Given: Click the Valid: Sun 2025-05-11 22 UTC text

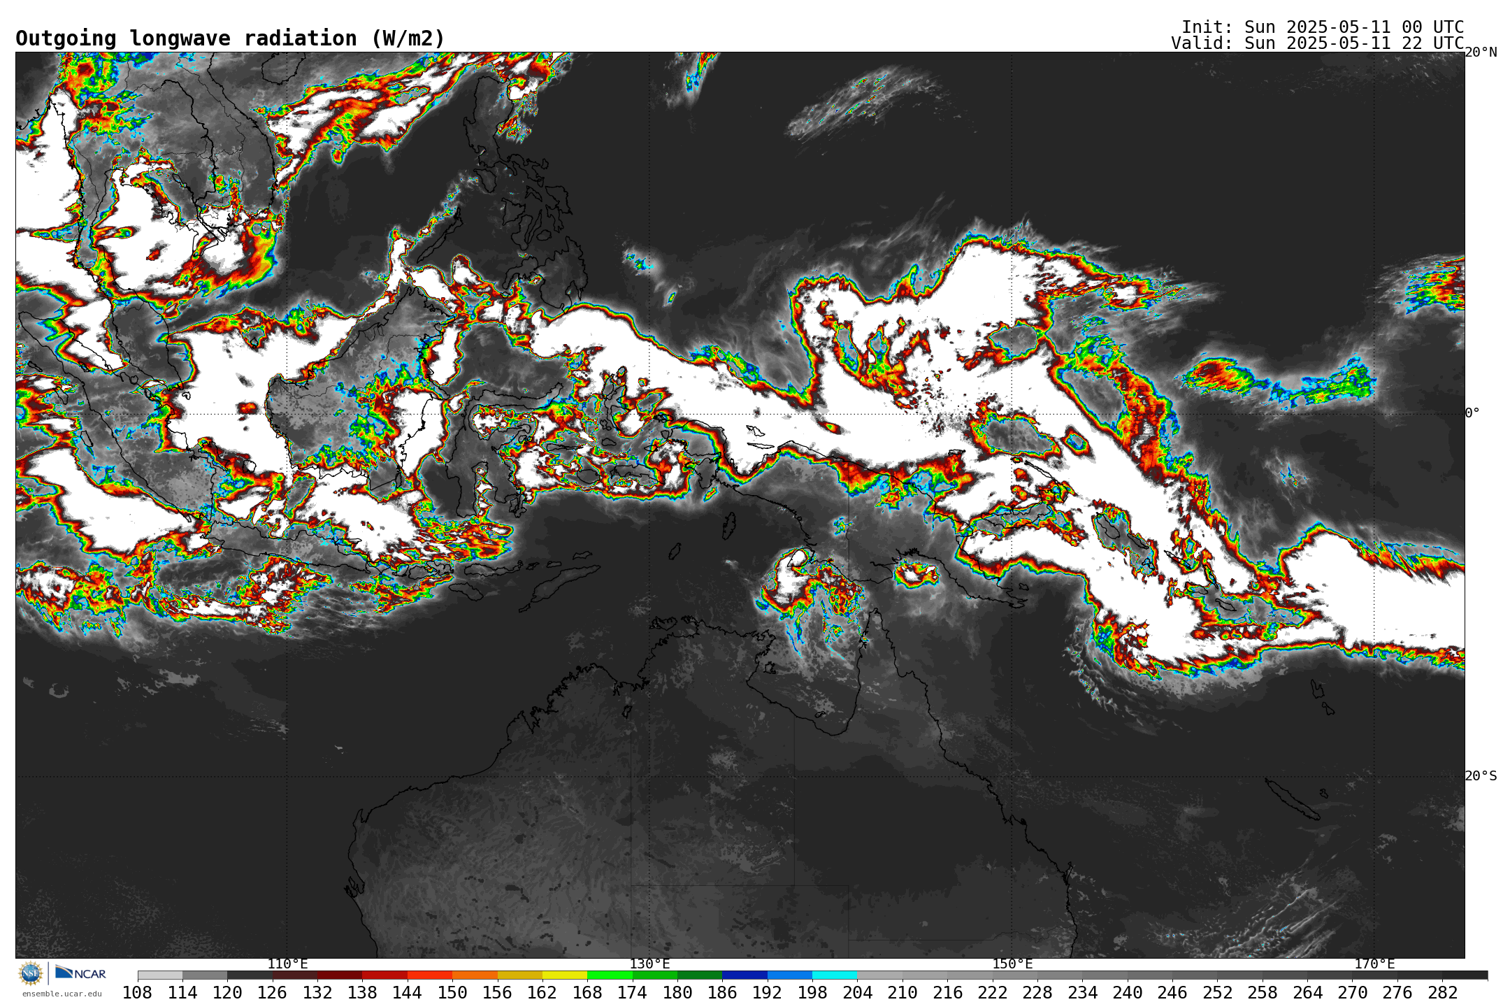Looking at the screenshot, I should [1318, 43].
